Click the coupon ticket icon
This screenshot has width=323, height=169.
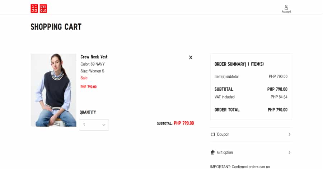pos(212,135)
